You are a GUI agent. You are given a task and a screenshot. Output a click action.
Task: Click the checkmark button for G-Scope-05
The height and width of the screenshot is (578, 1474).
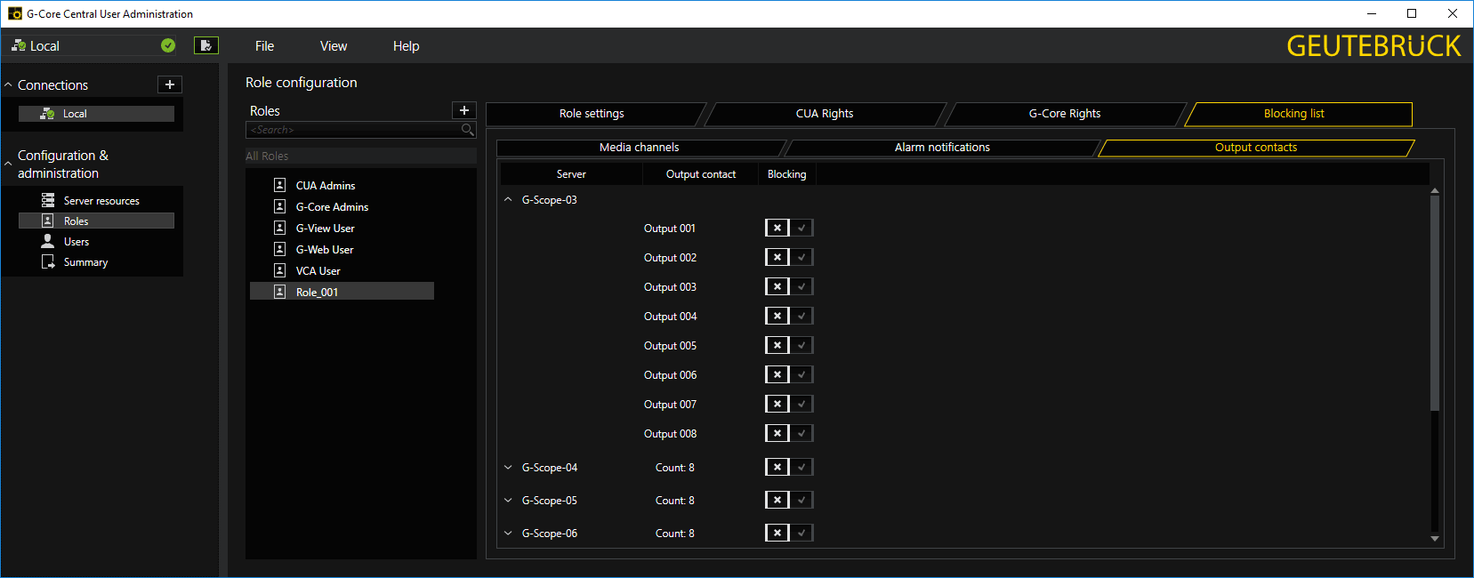point(801,500)
